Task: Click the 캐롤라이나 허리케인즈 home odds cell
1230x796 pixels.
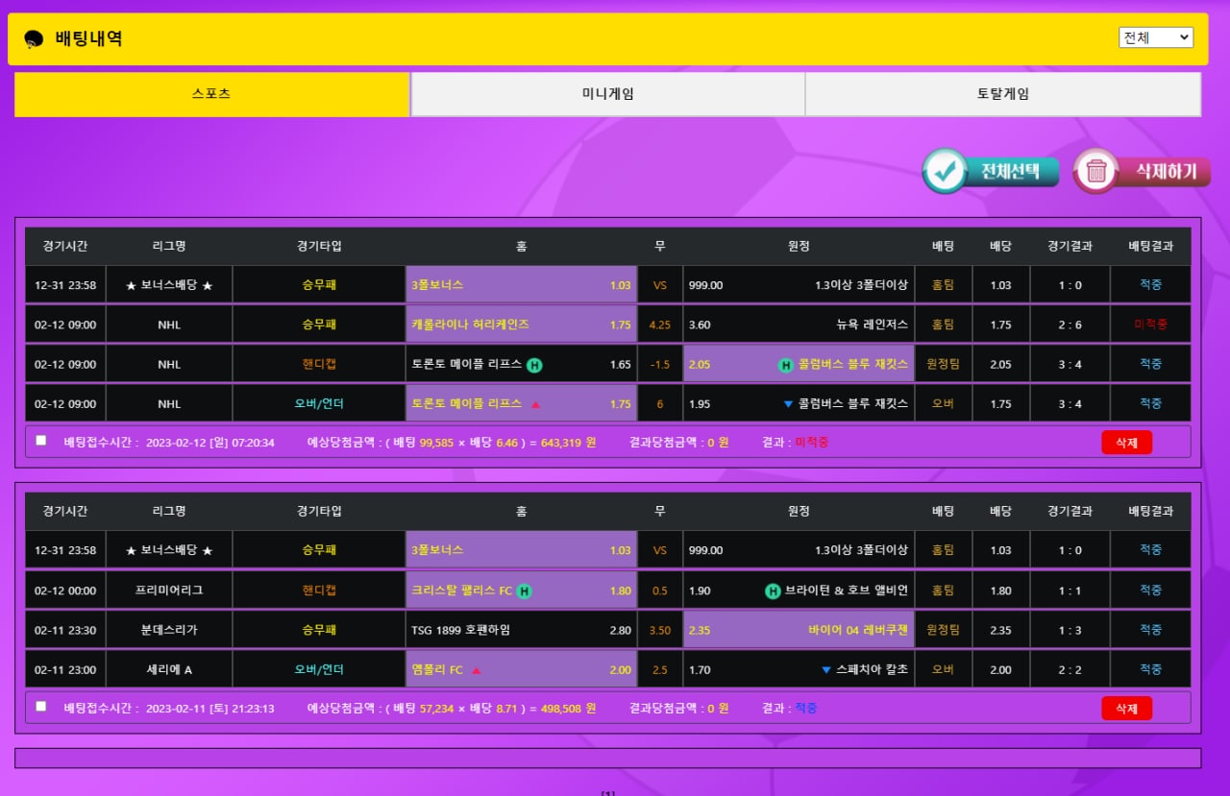Action: 521,325
